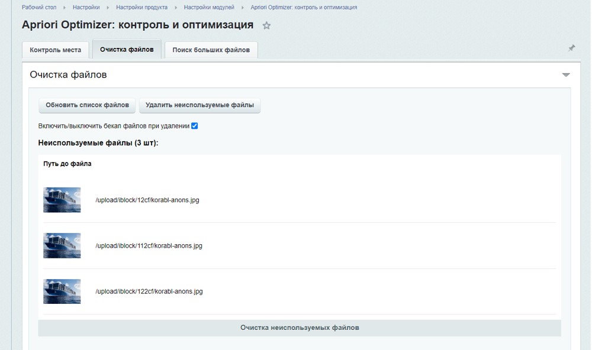Click the first ship image thumbnail
This screenshot has width=592, height=350.
pos(62,200)
